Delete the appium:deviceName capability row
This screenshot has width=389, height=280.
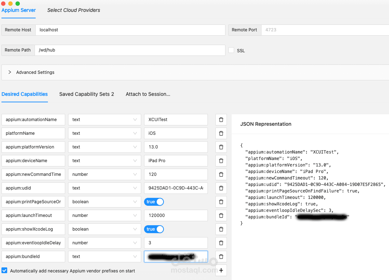221,161
